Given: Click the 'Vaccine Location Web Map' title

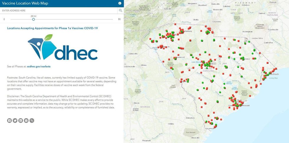Looking at the screenshot, I should 25,3.
